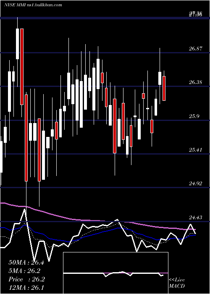Click the 5MA : 26.2 readout
This screenshot has width=210, height=294.
pyautogui.click(x=24, y=271)
